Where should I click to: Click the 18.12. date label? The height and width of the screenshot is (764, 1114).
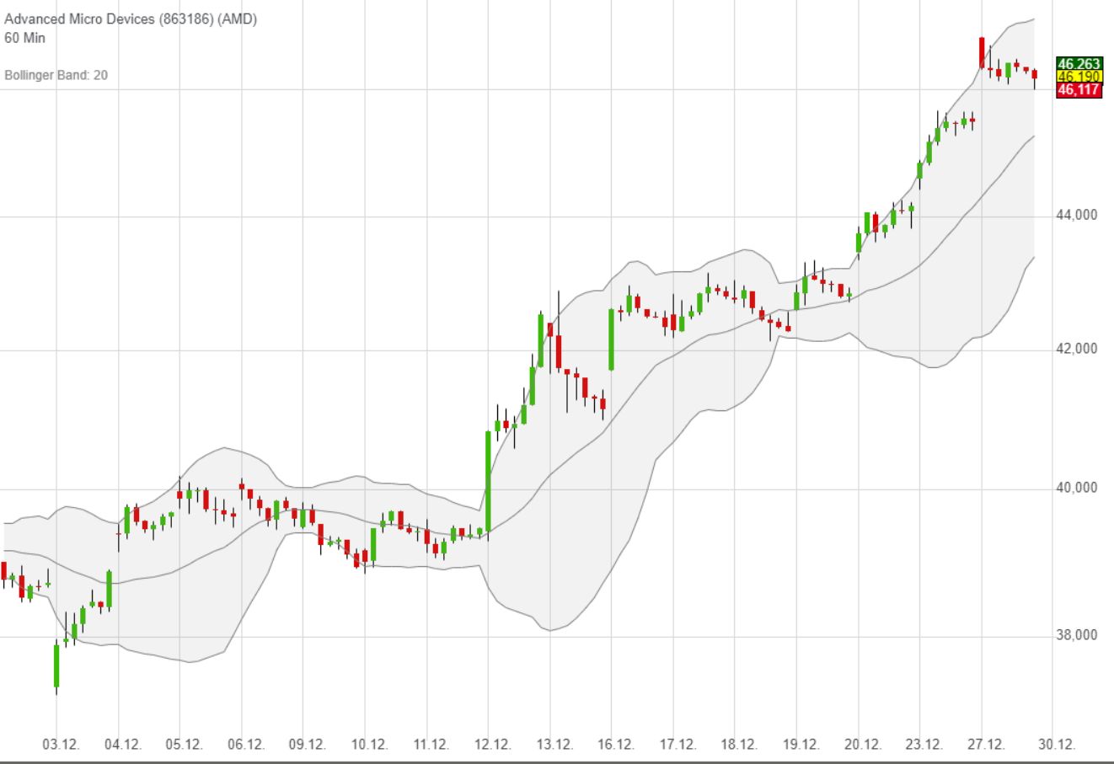coord(739,745)
